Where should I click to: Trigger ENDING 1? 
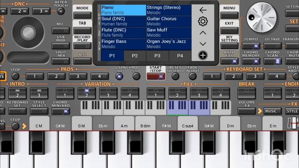point(272,93)
